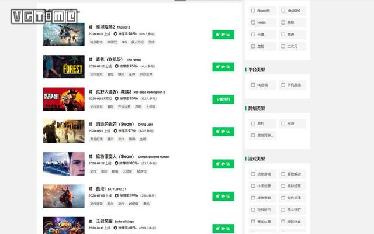Screen dimensions: 374x234
Task: Check the MOBA filter checkbox
Action: (x=253, y=22)
